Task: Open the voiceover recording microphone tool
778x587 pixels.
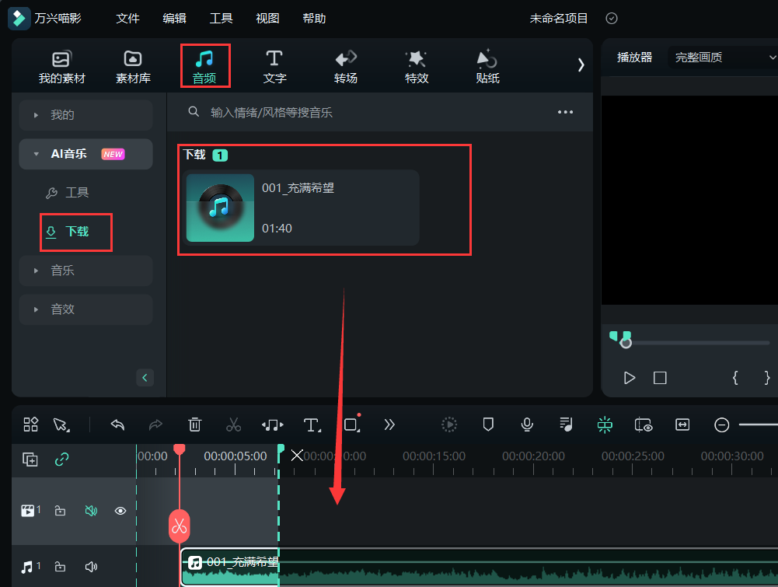Action: [x=527, y=425]
